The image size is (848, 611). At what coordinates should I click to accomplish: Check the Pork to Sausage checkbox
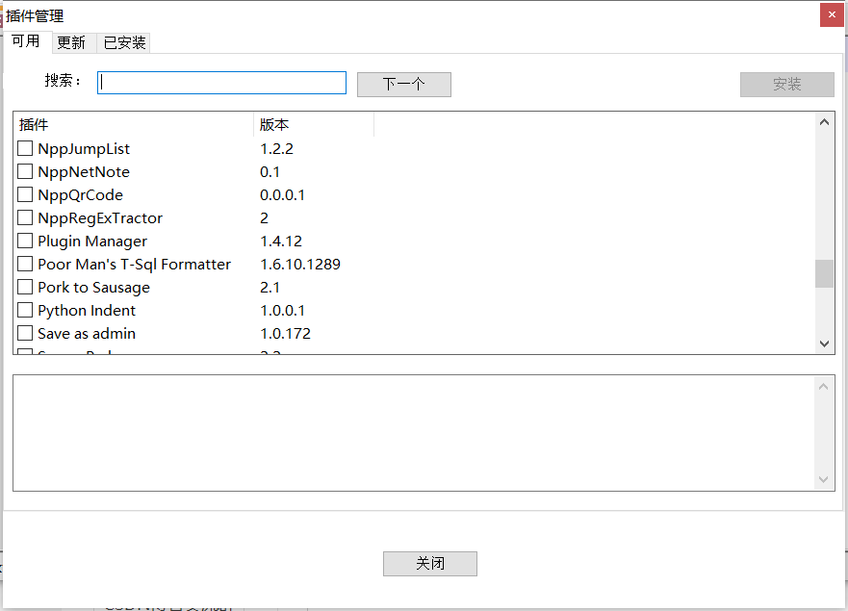point(25,287)
